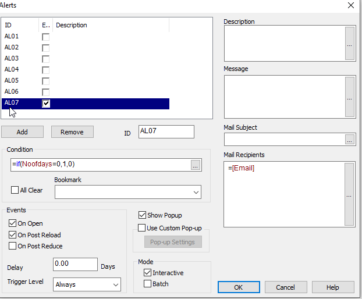The image size is (362, 299).
Task: Enable the AL05 alert checkbox
Action: click(x=46, y=81)
